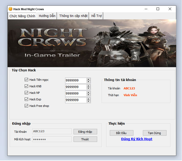Open the Hướng Dẫn tab
The image size is (182, 161).
coord(47,16)
